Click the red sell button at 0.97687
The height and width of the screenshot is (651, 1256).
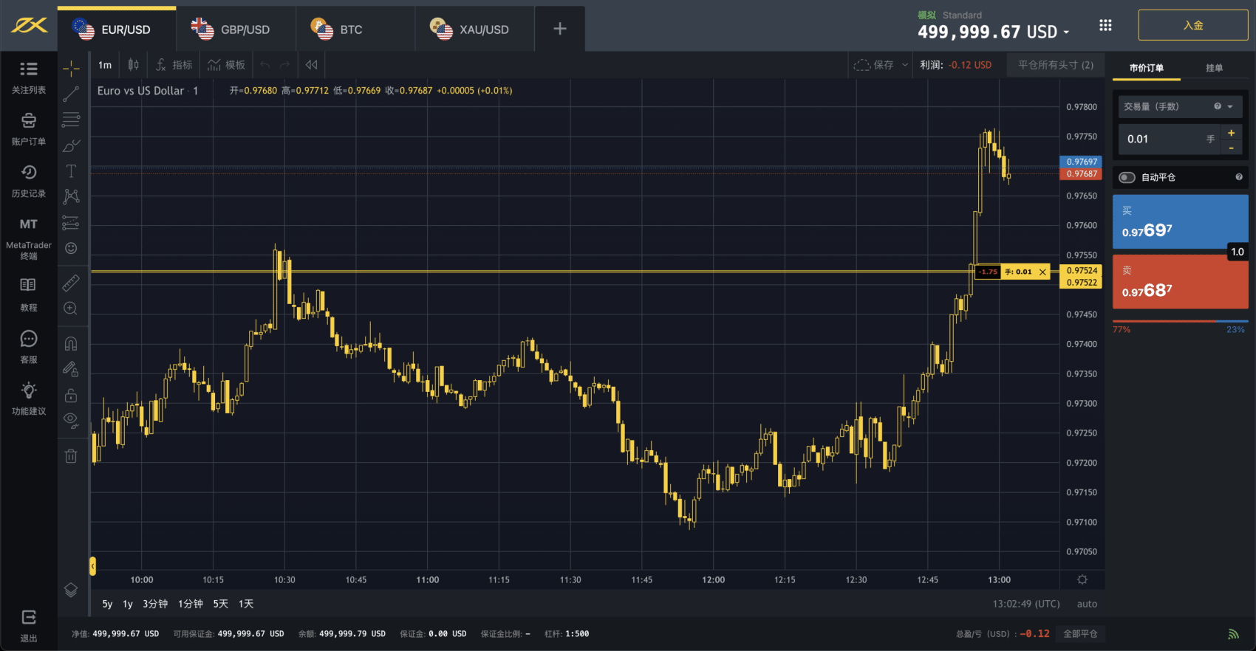1180,282
